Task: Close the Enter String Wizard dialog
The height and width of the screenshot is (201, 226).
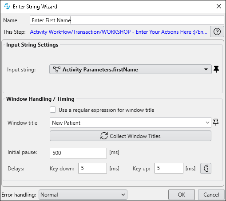Action: click(x=219, y=6)
